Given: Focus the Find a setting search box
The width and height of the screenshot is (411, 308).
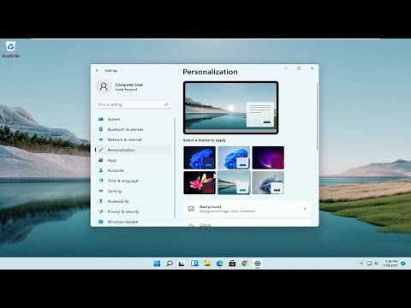Looking at the screenshot, I should click(134, 104).
